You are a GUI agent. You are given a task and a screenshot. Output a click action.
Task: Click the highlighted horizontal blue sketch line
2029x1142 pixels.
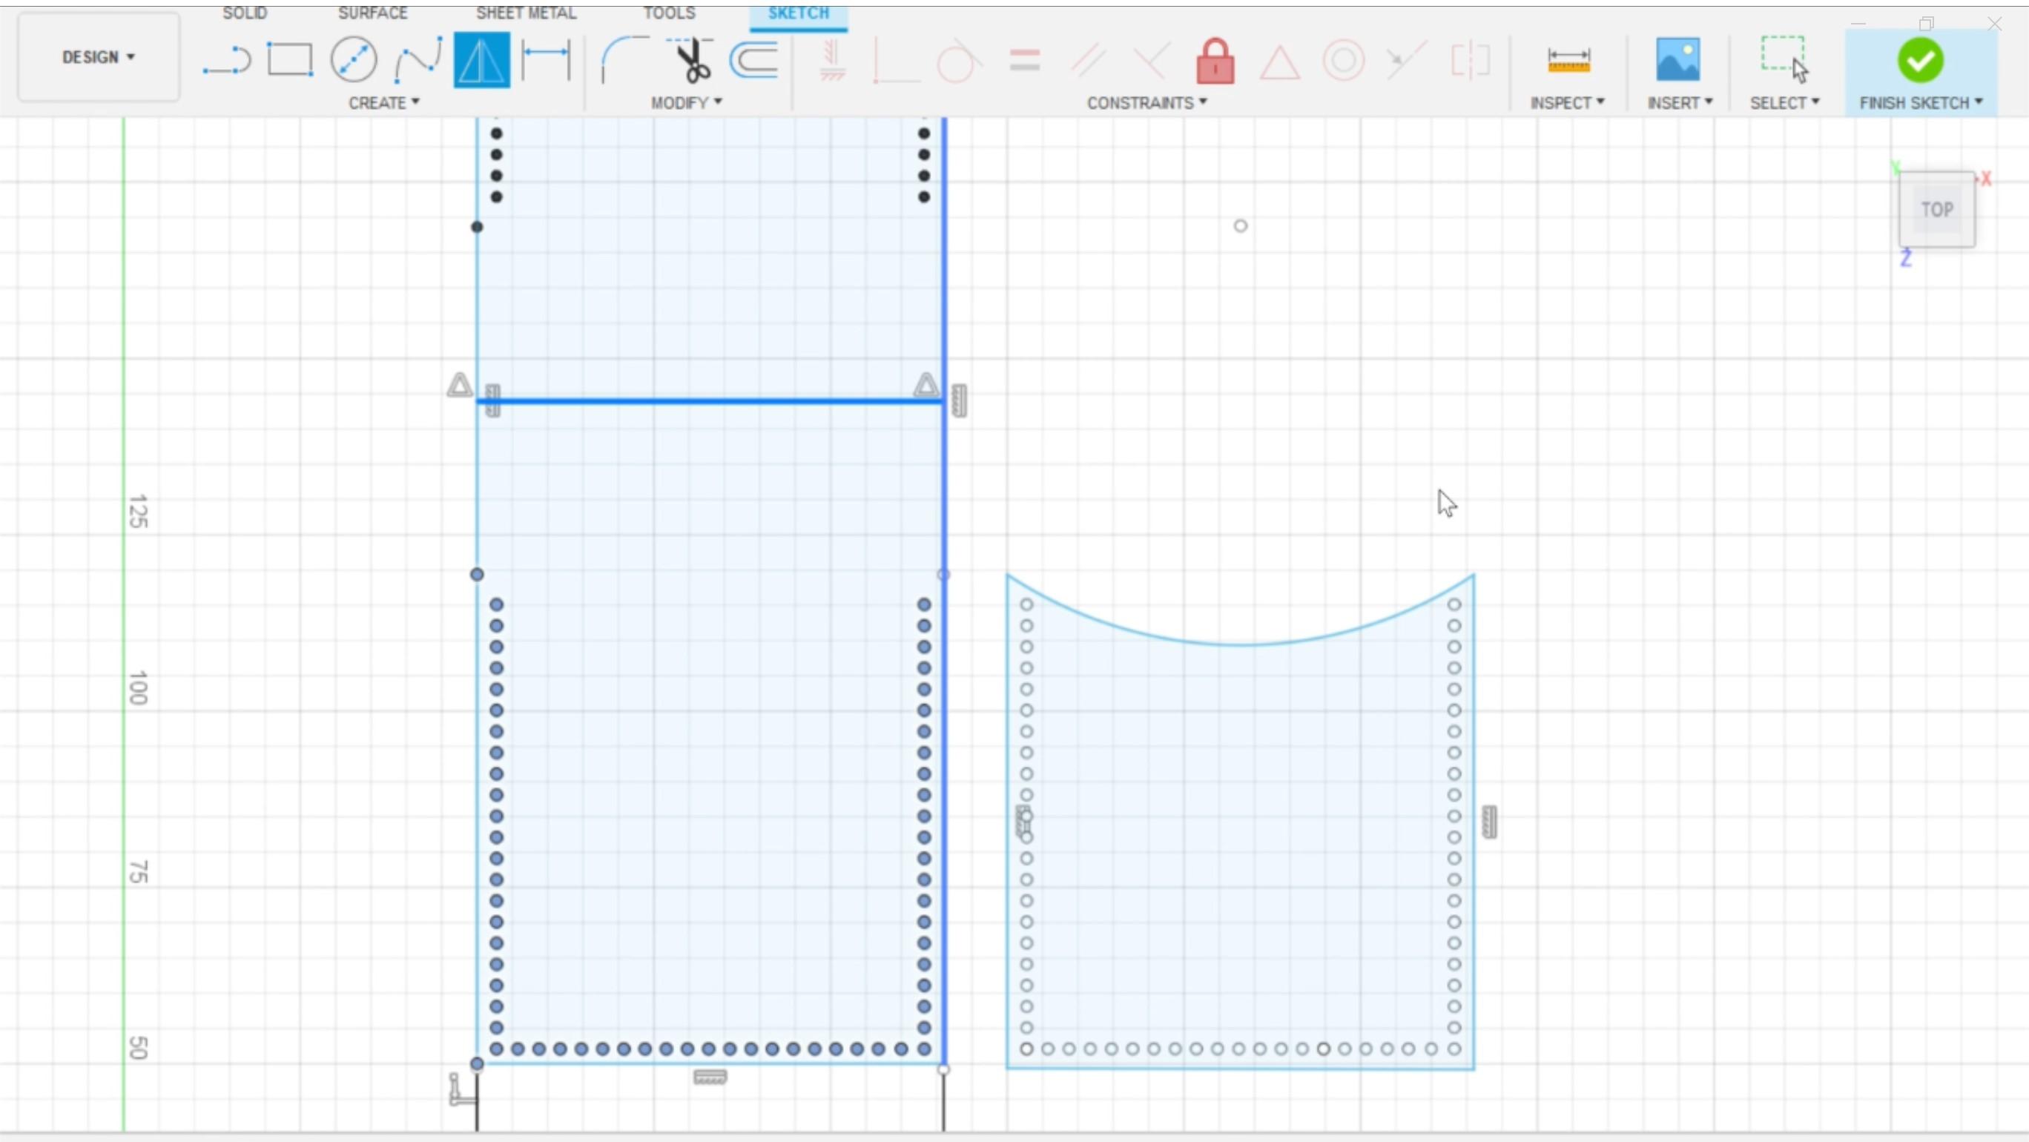point(709,402)
